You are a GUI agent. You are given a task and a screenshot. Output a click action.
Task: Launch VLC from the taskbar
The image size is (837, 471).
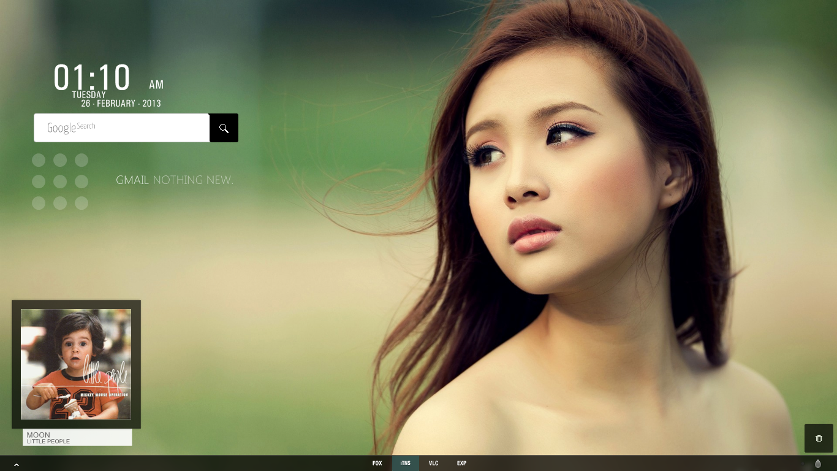(434, 464)
